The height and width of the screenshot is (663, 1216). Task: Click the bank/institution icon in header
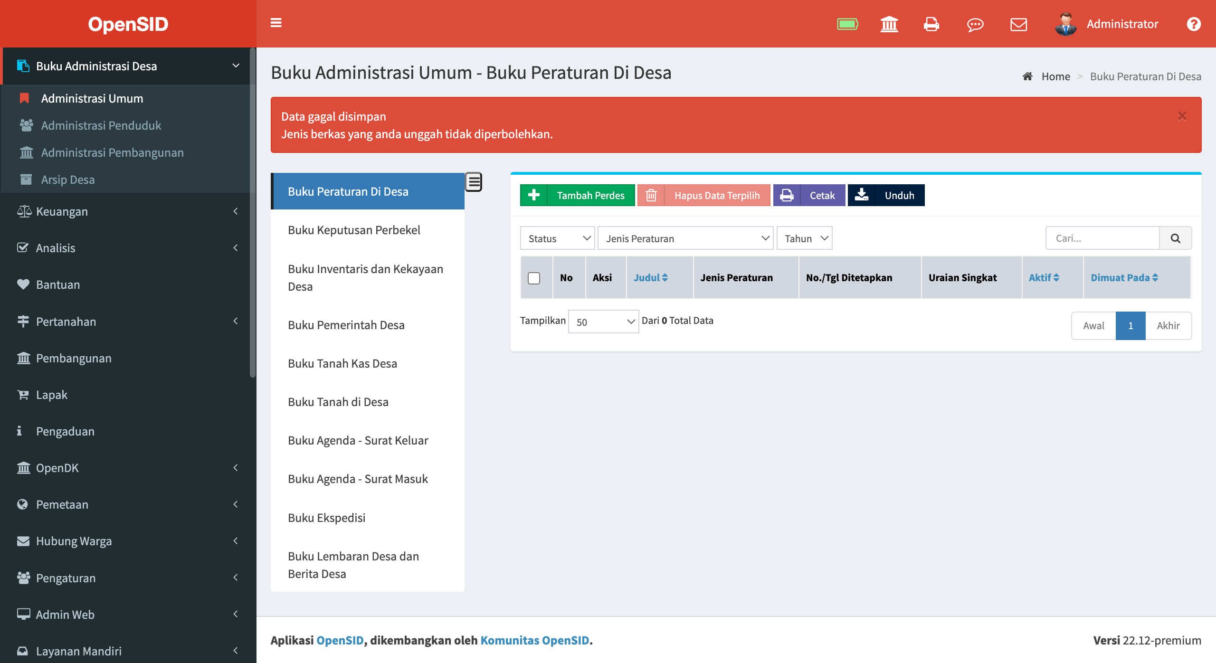[889, 24]
